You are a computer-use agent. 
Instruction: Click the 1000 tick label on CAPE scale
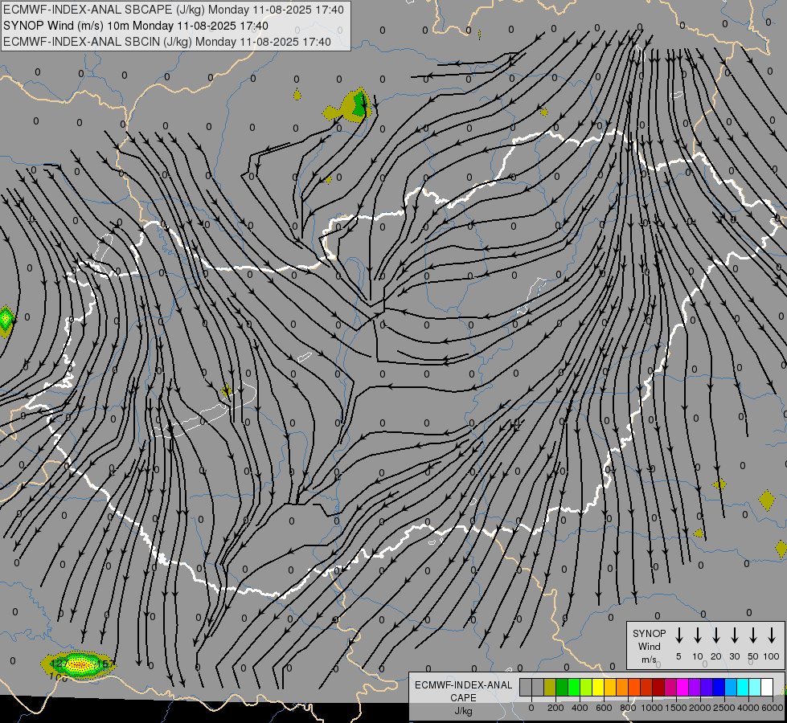pyautogui.click(x=652, y=708)
